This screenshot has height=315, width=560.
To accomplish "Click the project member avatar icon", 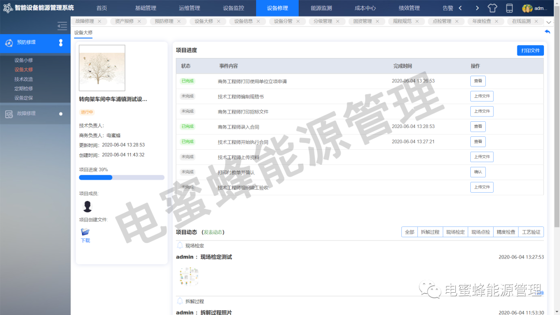I will (x=88, y=206).
